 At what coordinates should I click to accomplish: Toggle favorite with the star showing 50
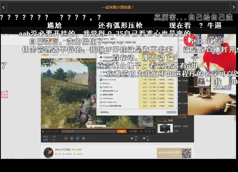point(132,138)
